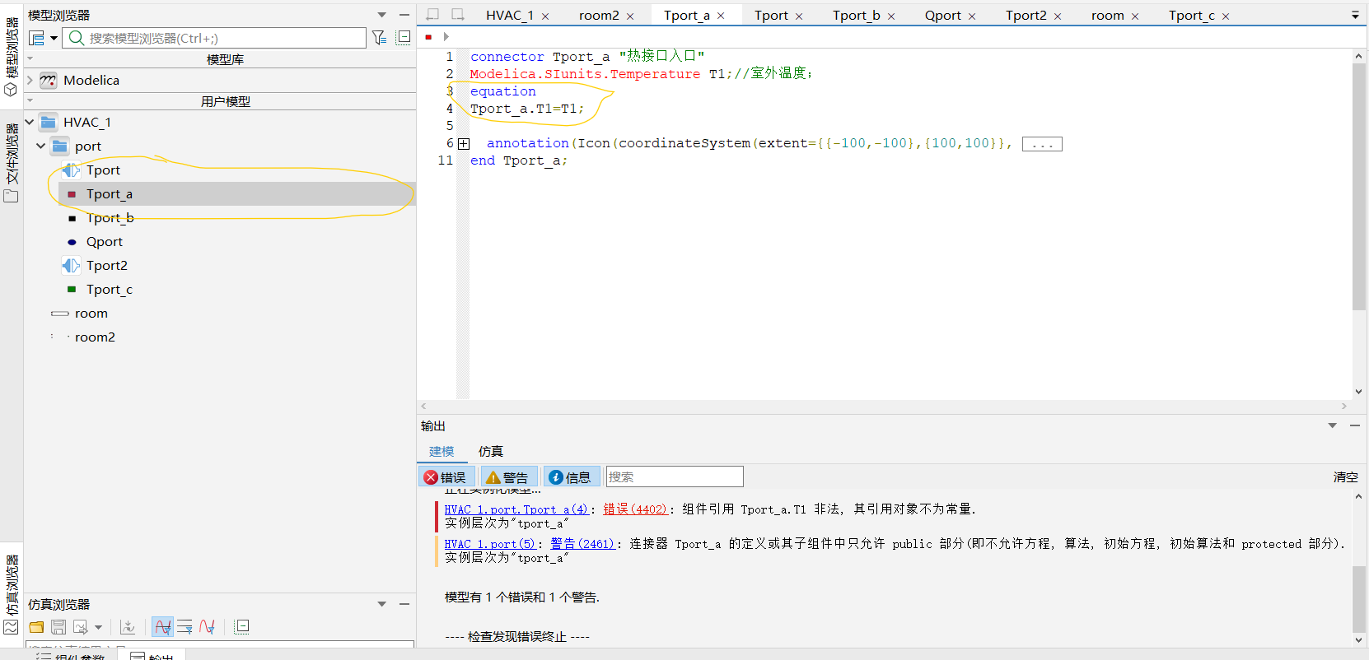
Task: Click the model browser filter icon
Action: coord(379,38)
